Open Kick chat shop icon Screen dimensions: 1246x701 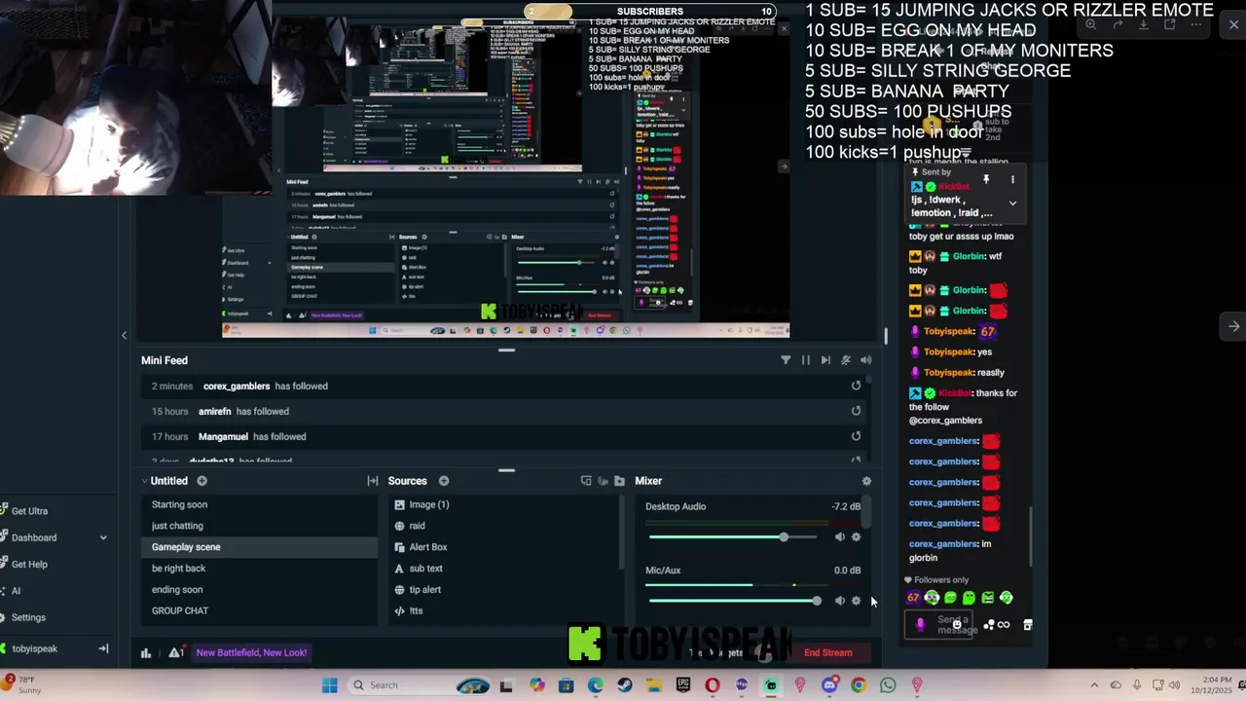click(1028, 625)
